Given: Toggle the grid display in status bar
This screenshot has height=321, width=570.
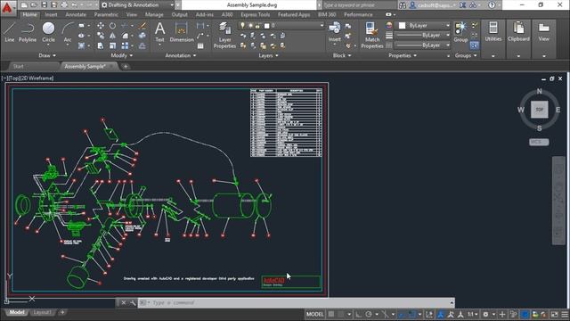Looking at the screenshot, I should click(331, 314).
